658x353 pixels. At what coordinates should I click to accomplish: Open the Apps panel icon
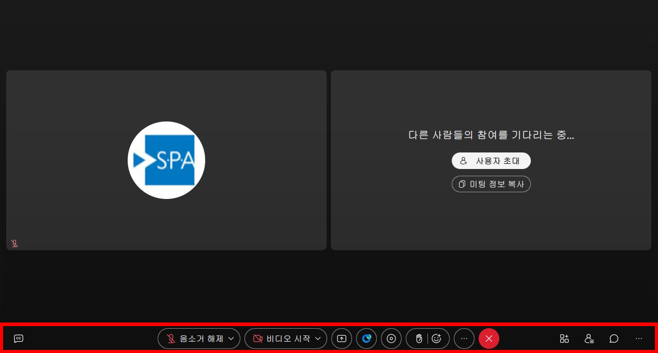(x=564, y=339)
